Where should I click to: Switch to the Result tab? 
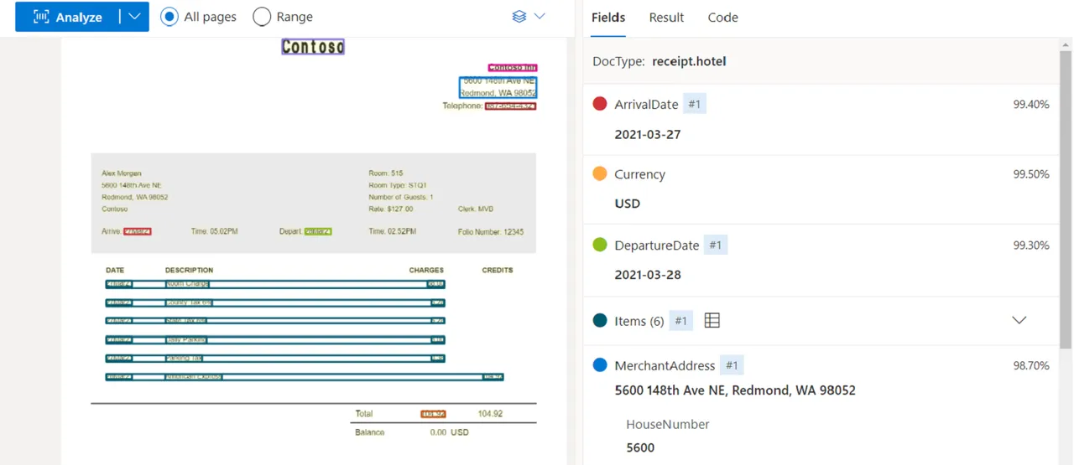[666, 18]
